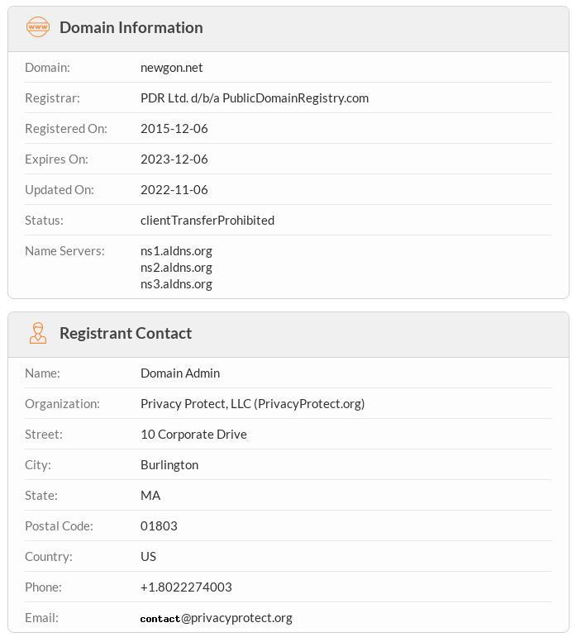572x637 pixels.
Task: Click name server ns3.aldns.org
Action: click(x=176, y=284)
